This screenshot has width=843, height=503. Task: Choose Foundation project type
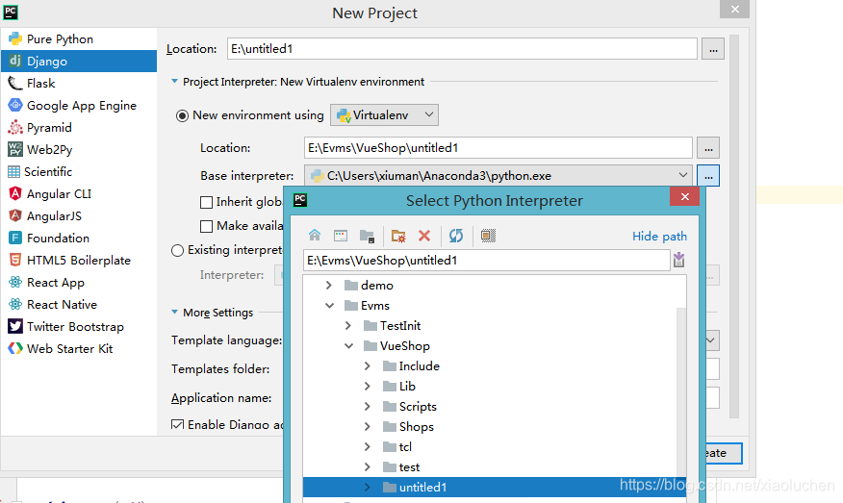pyautogui.click(x=79, y=239)
